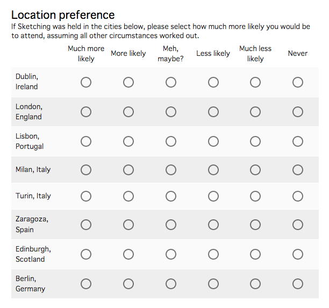
Task: Choose 'Never' for Dublin, Ireland
Action: (x=298, y=82)
